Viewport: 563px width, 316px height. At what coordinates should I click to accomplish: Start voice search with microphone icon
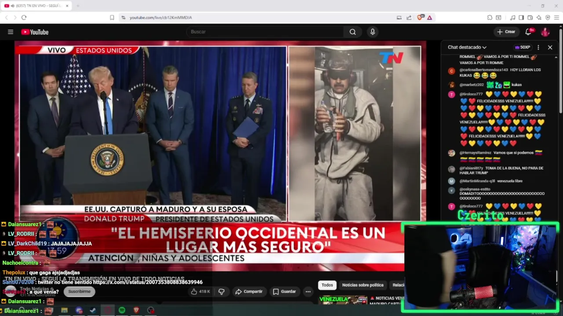click(x=373, y=32)
